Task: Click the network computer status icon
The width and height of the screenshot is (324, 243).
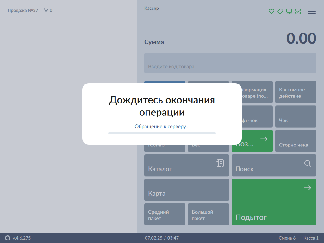Action: (289, 11)
